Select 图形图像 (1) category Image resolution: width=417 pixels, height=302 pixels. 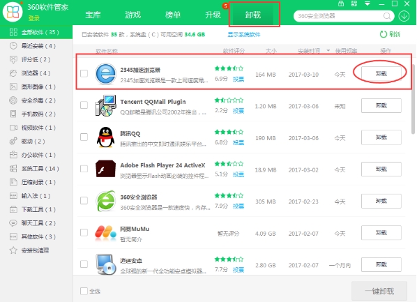36,86
